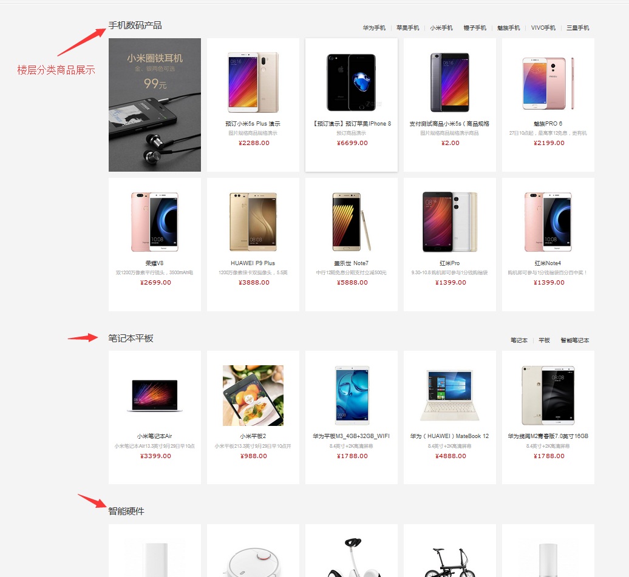629x577 pixels.
Task: Open the 红米Pro product title link
Action: tap(450, 263)
